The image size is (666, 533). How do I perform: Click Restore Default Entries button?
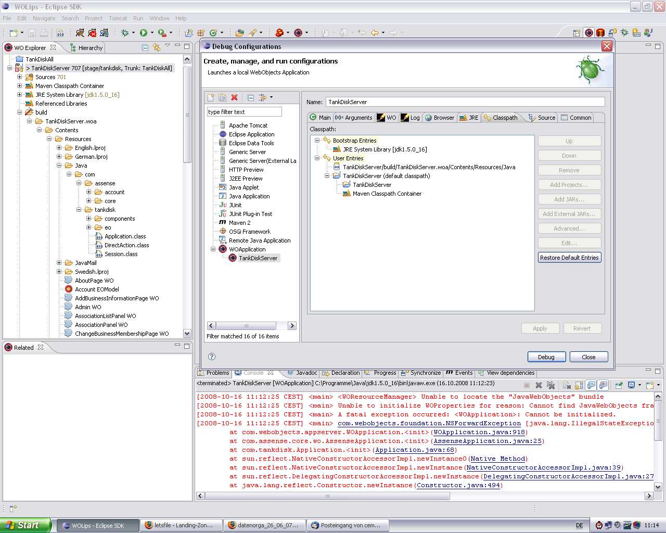569,258
